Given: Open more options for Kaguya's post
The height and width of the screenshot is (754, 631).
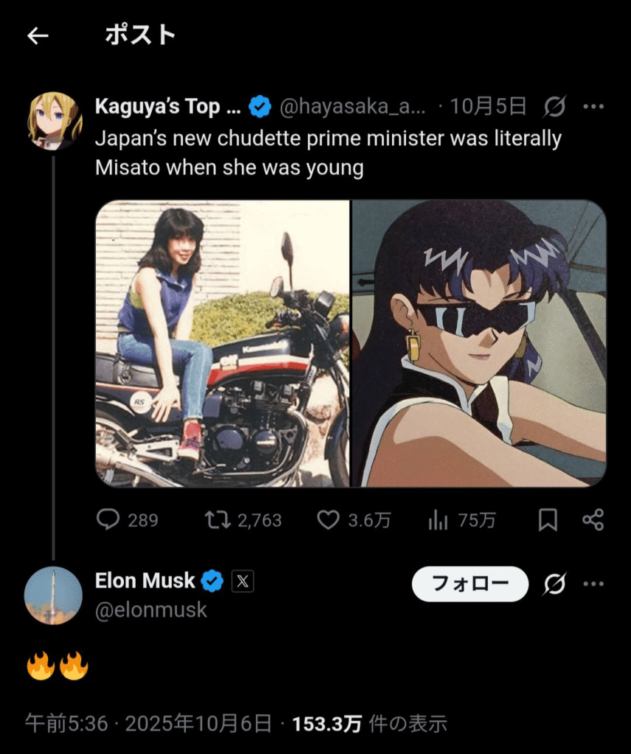Looking at the screenshot, I should point(593,108).
